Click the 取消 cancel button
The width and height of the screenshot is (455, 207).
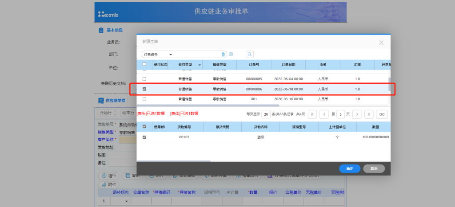pyautogui.click(x=374, y=168)
